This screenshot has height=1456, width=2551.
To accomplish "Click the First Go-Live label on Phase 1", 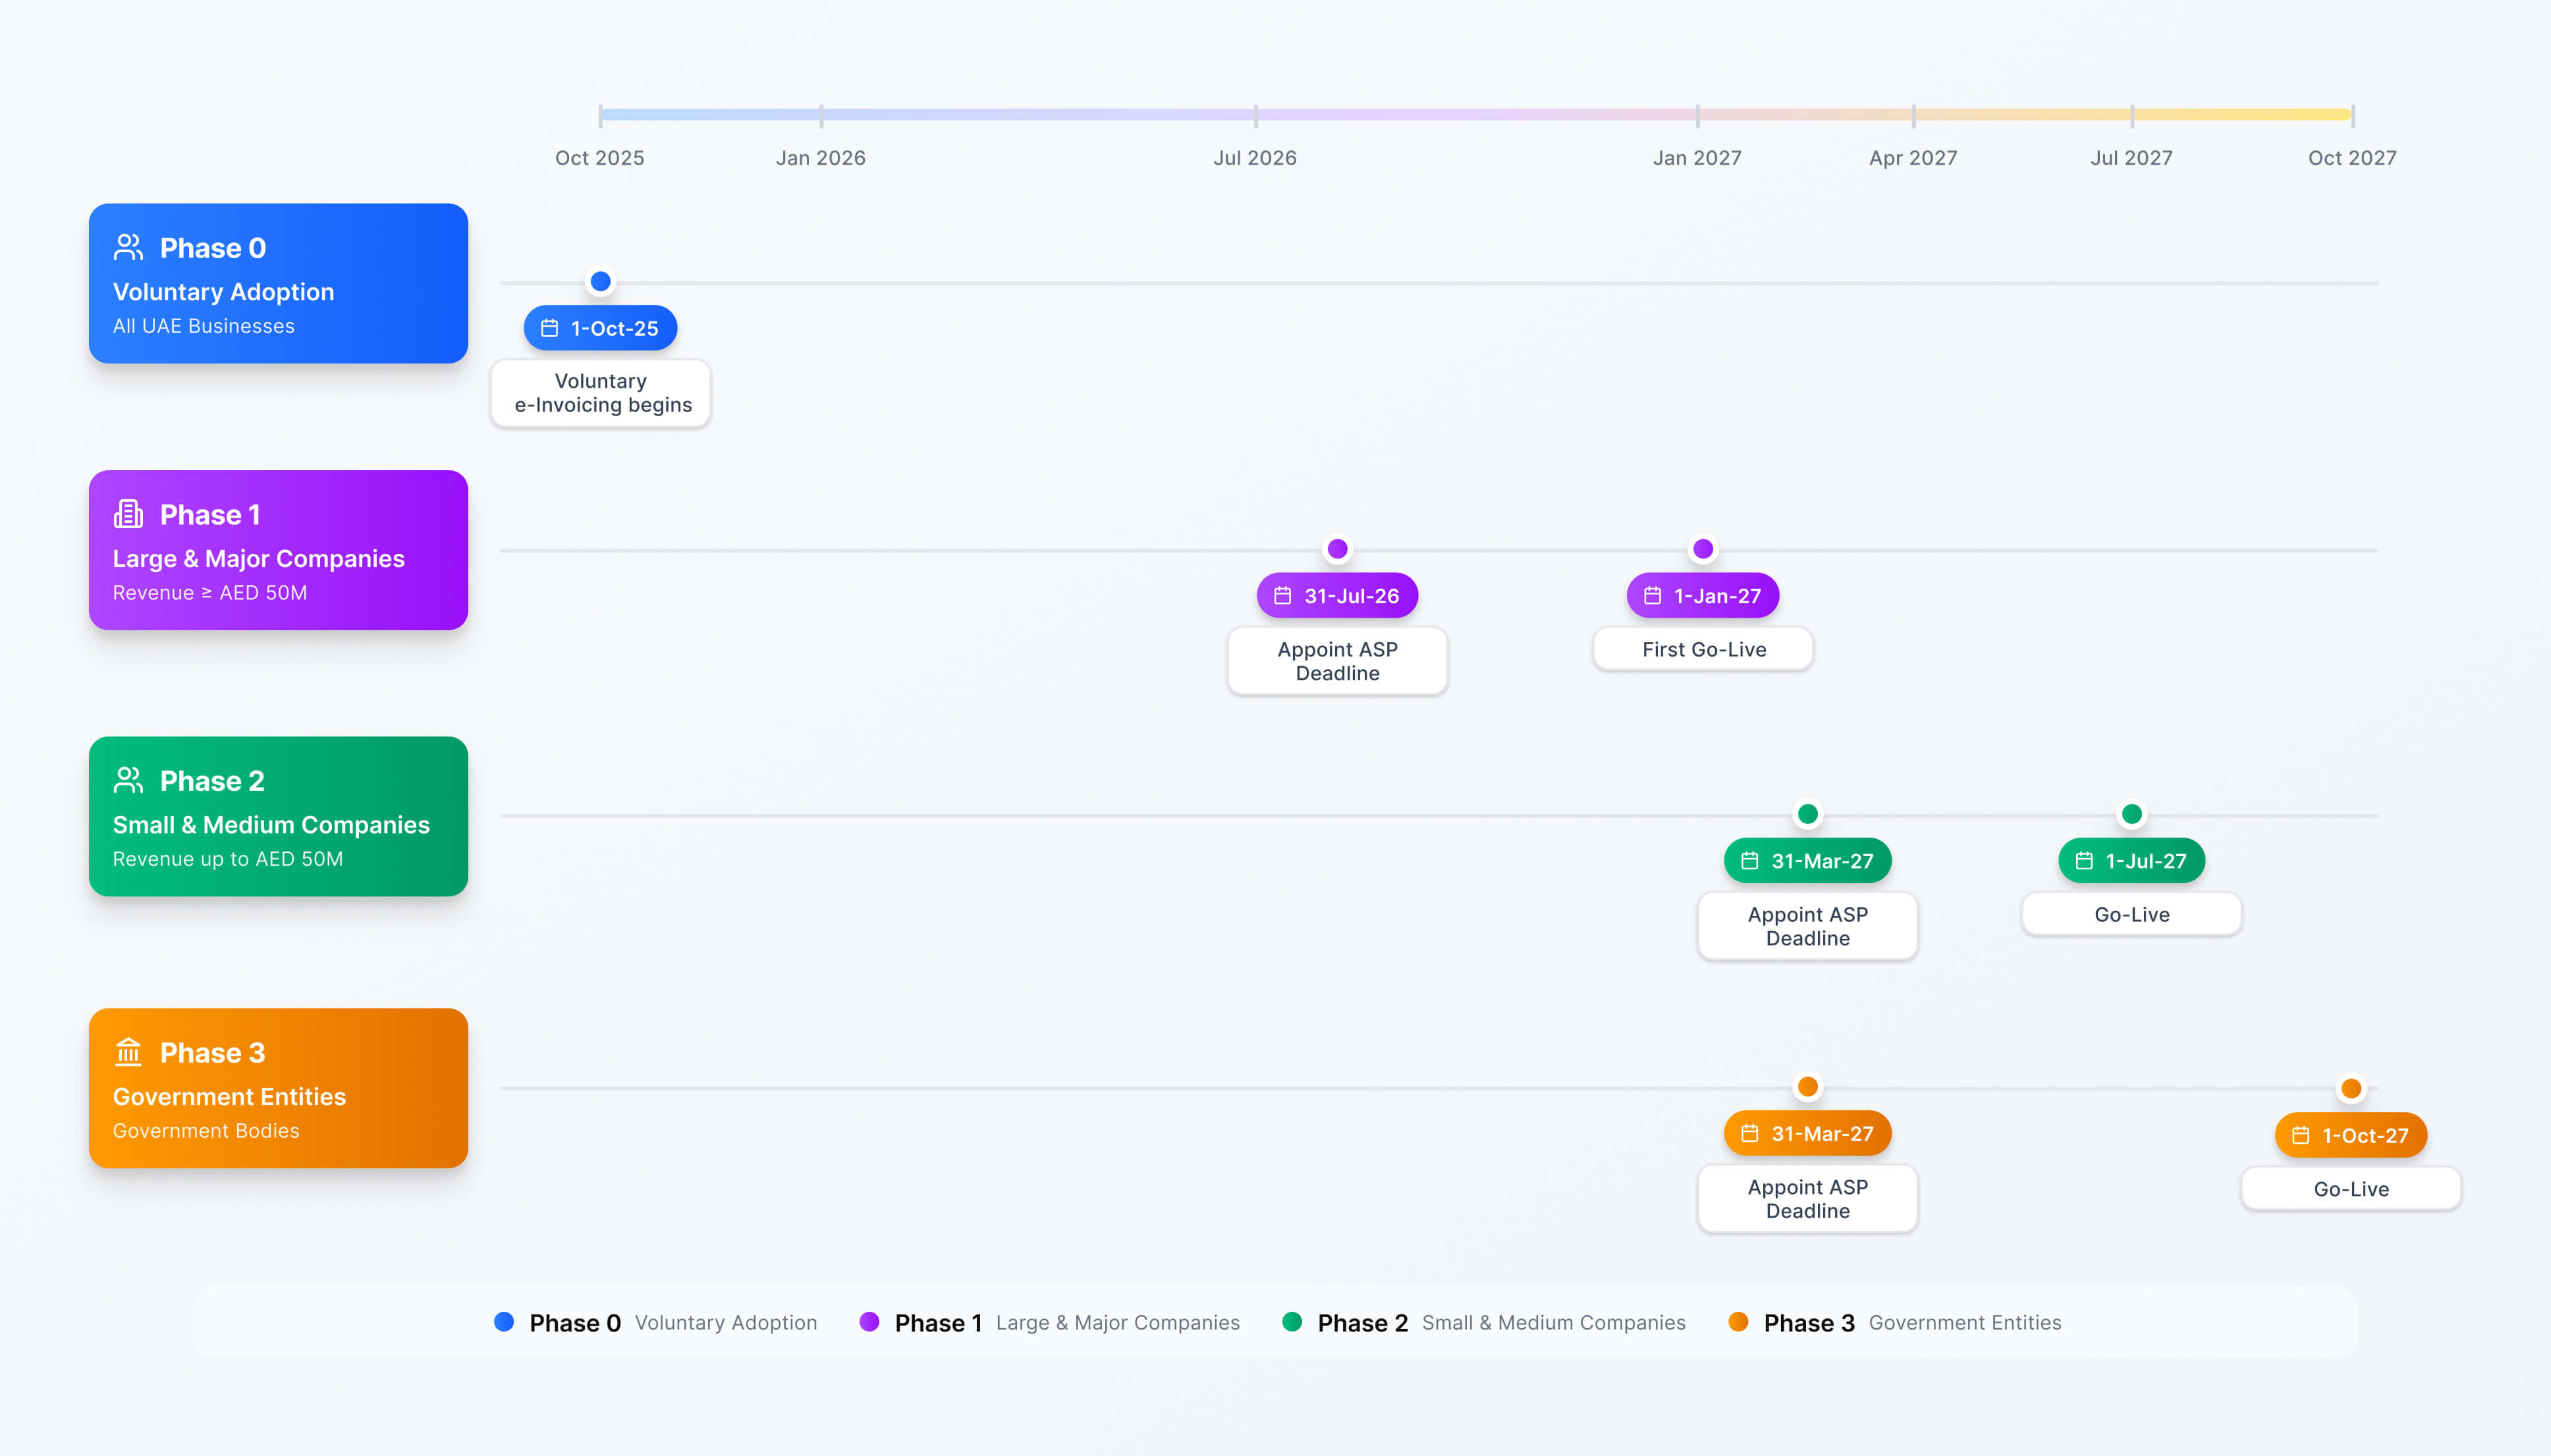I will 1703,649.
